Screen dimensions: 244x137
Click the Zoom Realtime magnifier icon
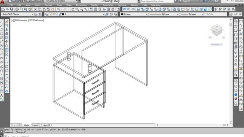tap(77, 9)
